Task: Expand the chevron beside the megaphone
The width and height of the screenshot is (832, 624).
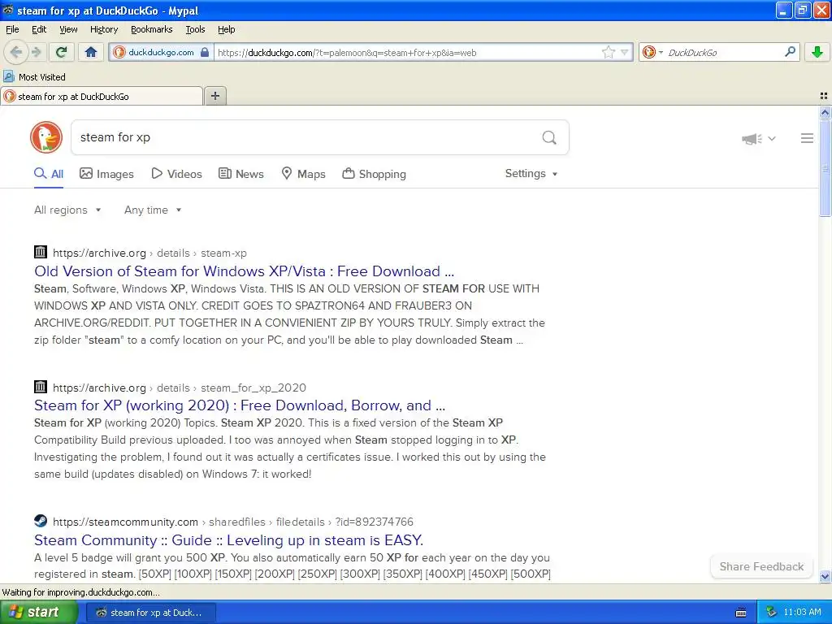Action: pyautogui.click(x=772, y=138)
